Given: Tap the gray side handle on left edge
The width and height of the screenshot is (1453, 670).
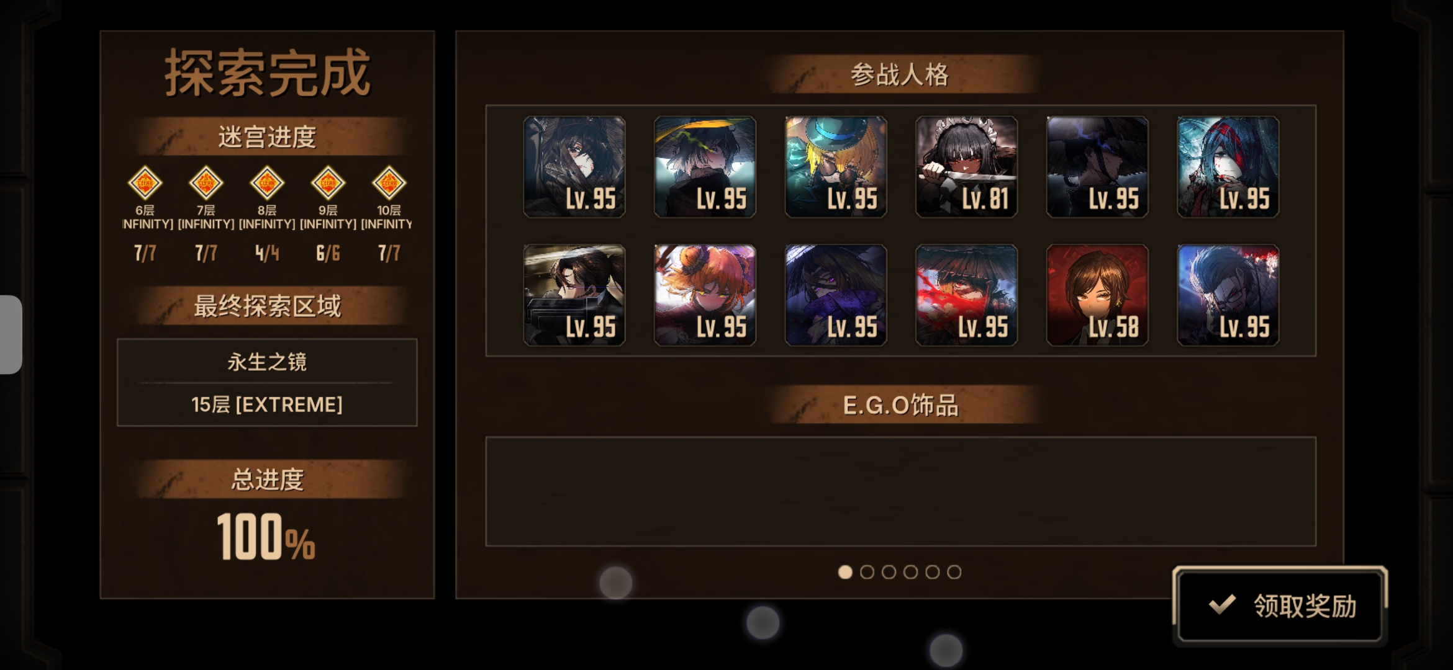Looking at the screenshot, I should 11,335.
